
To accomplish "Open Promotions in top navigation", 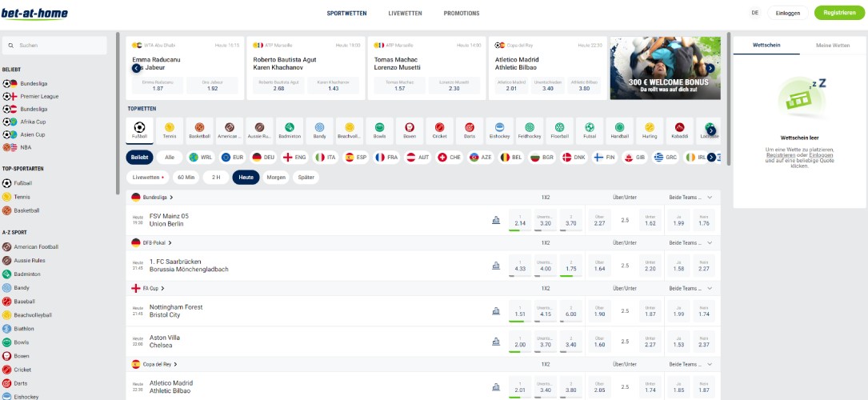I will pyautogui.click(x=462, y=14).
